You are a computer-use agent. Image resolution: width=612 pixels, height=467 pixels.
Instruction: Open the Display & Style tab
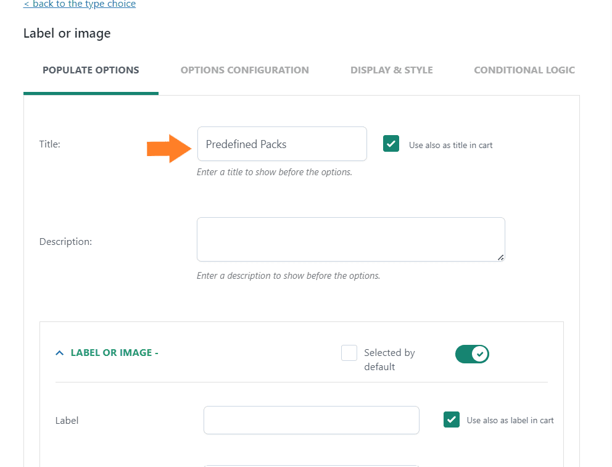click(392, 70)
